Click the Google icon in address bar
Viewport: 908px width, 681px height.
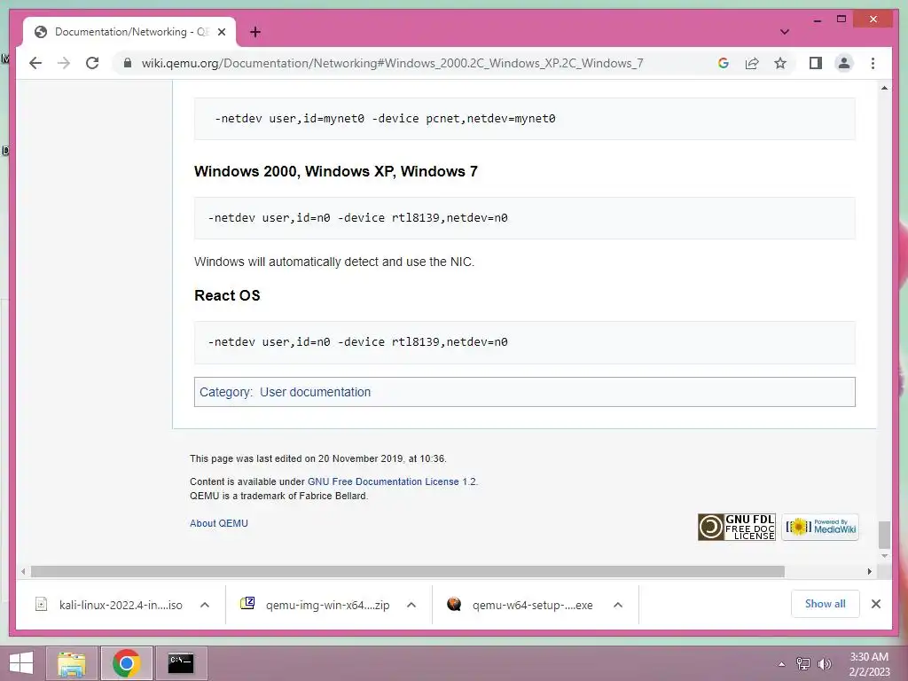pyautogui.click(x=724, y=63)
